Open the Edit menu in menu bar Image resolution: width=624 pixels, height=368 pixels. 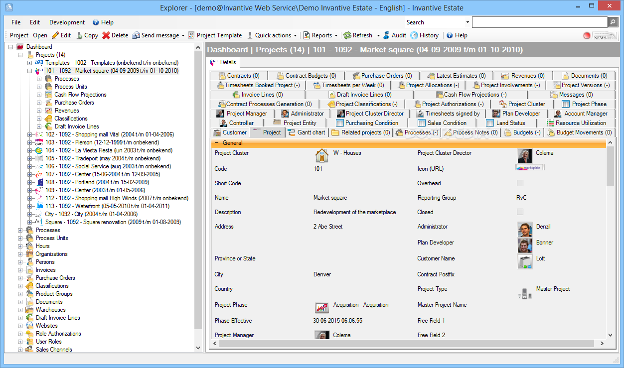pos(35,22)
